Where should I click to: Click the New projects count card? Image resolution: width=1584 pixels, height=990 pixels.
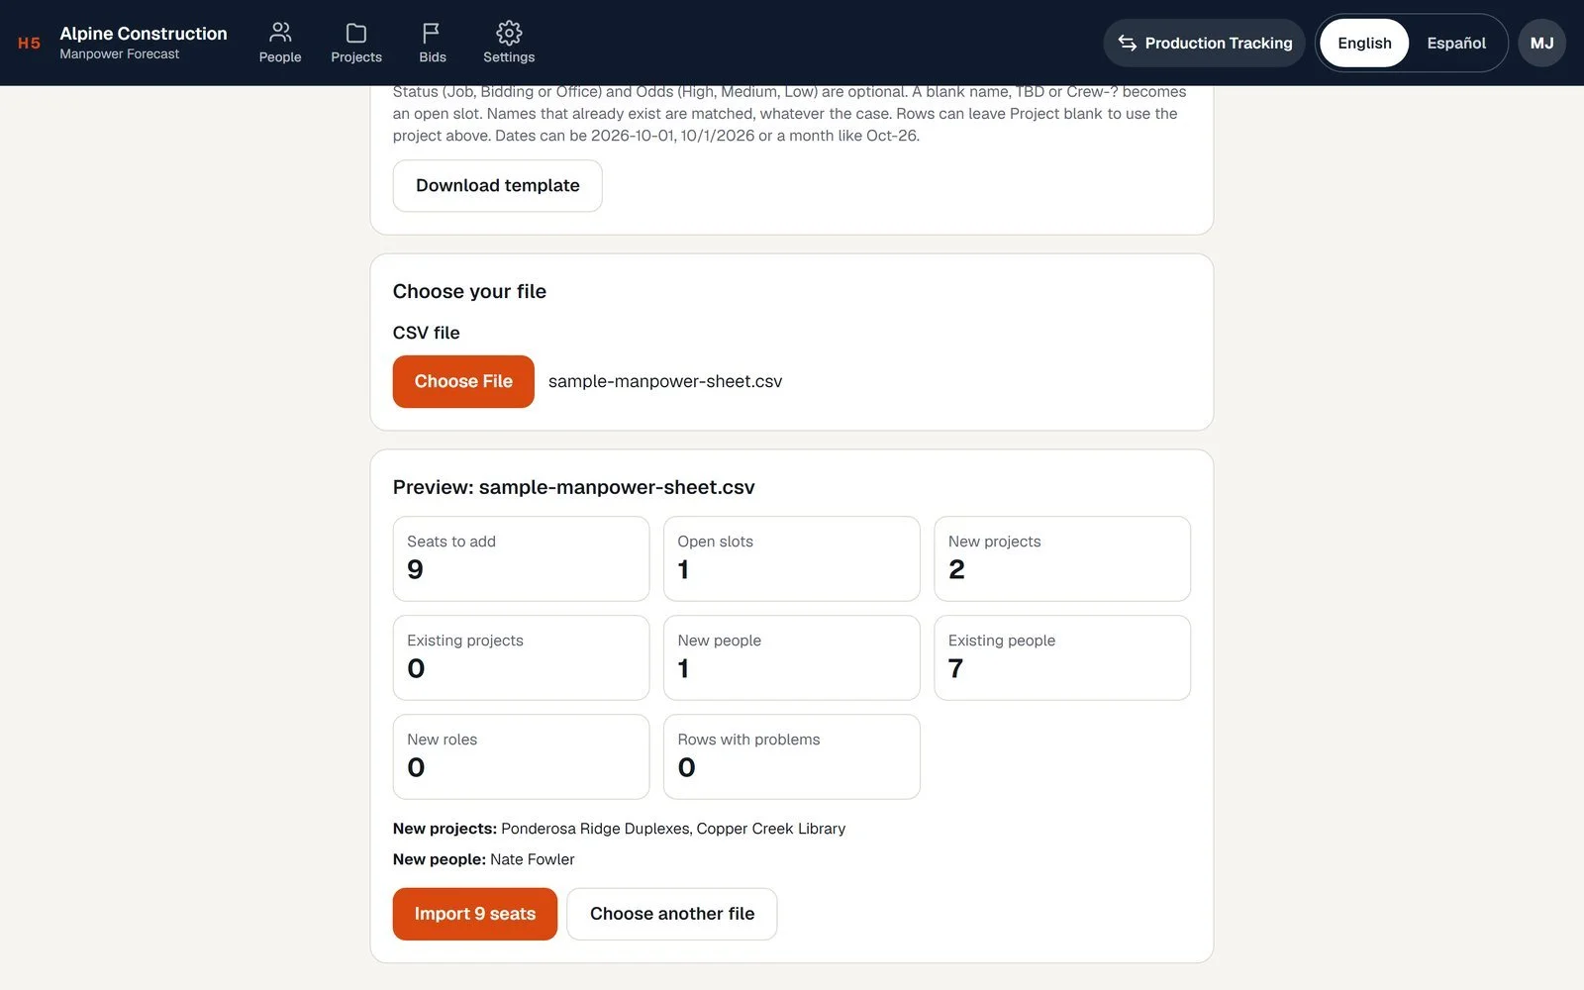(1062, 558)
